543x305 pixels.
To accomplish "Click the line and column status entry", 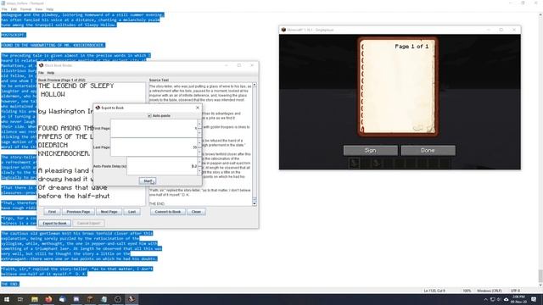I will [x=434, y=291].
